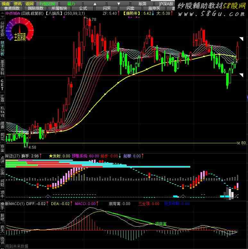Image resolution: width=248 pixels, height=249 pixels.
Task: Click the 闪卖 quick-sell button
Action: 130,8
